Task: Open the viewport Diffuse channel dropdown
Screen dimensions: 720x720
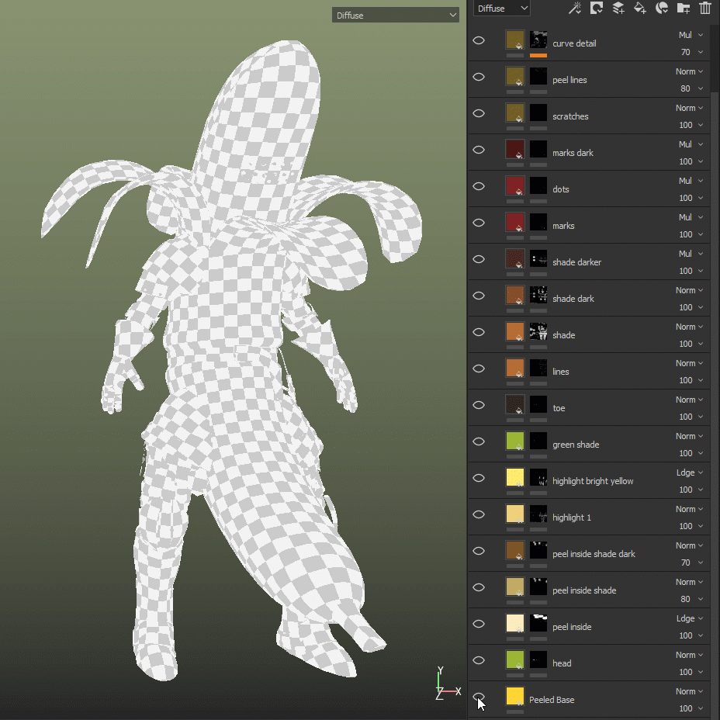Action: (x=396, y=15)
